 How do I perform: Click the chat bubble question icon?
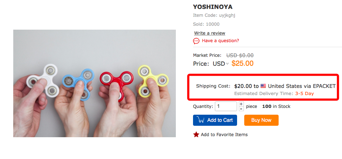tap(196, 41)
